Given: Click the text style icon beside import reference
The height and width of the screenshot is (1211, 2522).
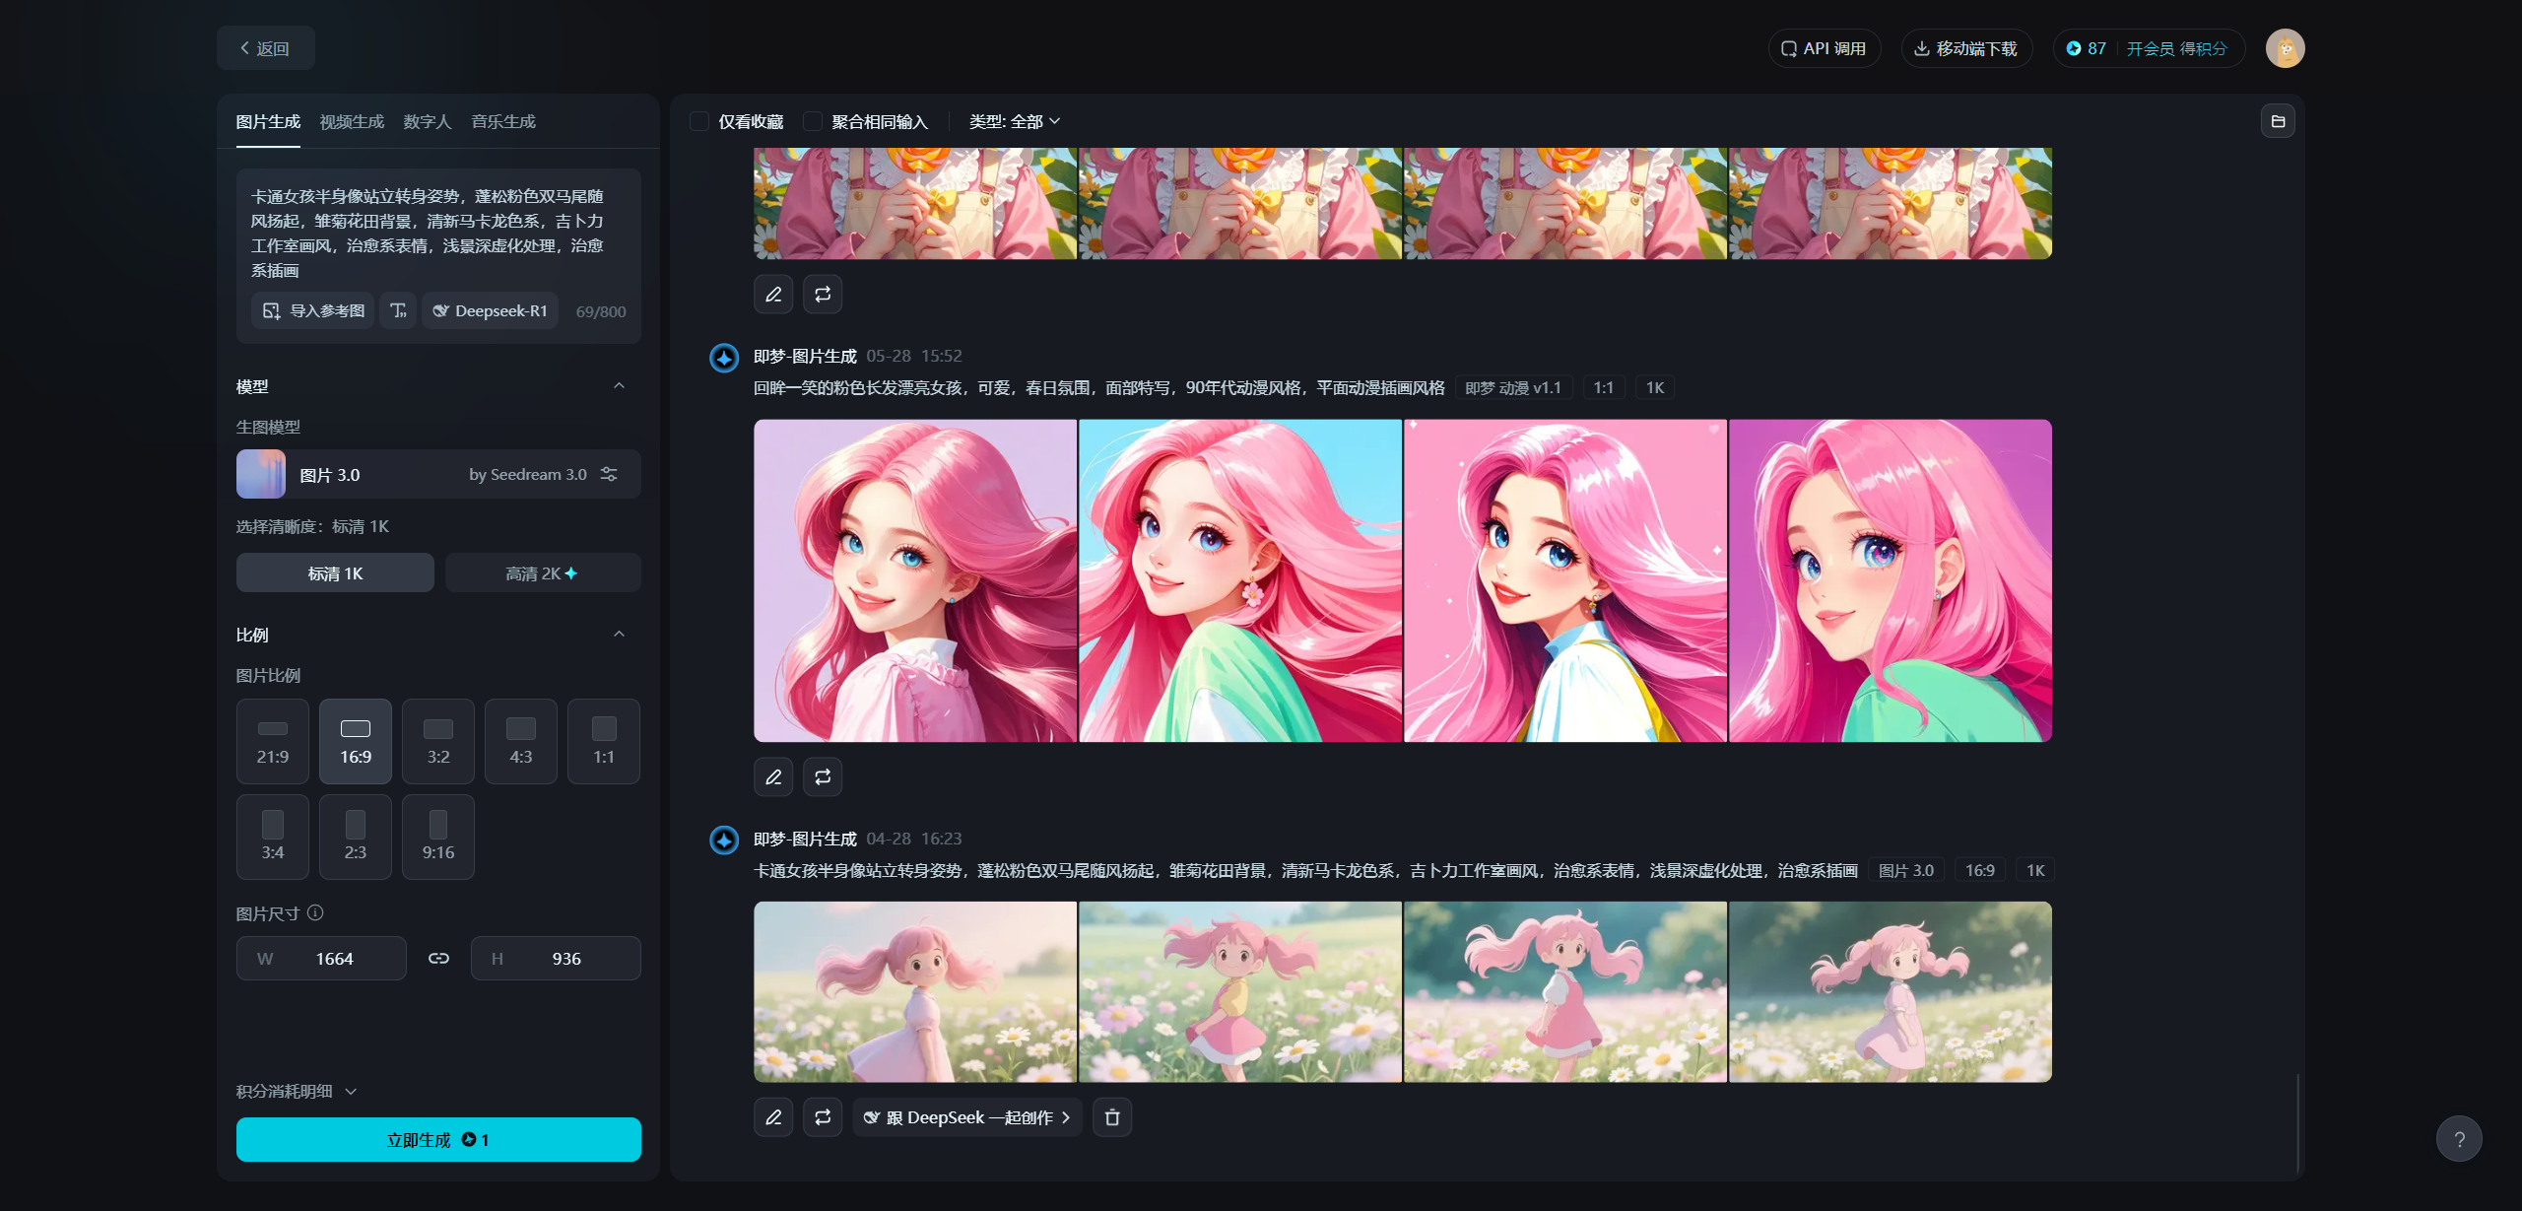Looking at the screenshot, I should pos(398,311).
